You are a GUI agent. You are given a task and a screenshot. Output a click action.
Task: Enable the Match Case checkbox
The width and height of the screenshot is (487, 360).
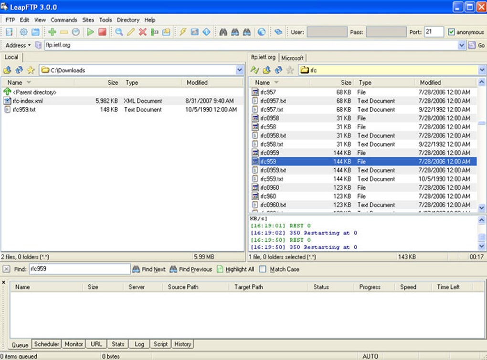pos(263,269)
